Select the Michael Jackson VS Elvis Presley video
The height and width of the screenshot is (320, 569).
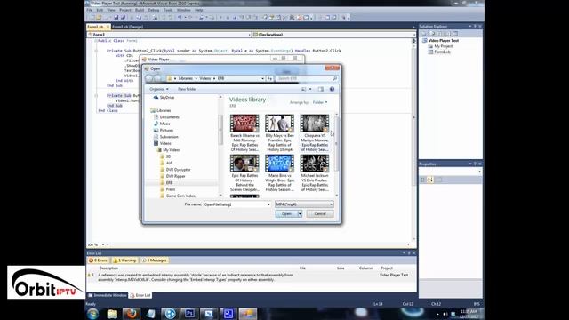pyautogui.click(x=314, y=173)
